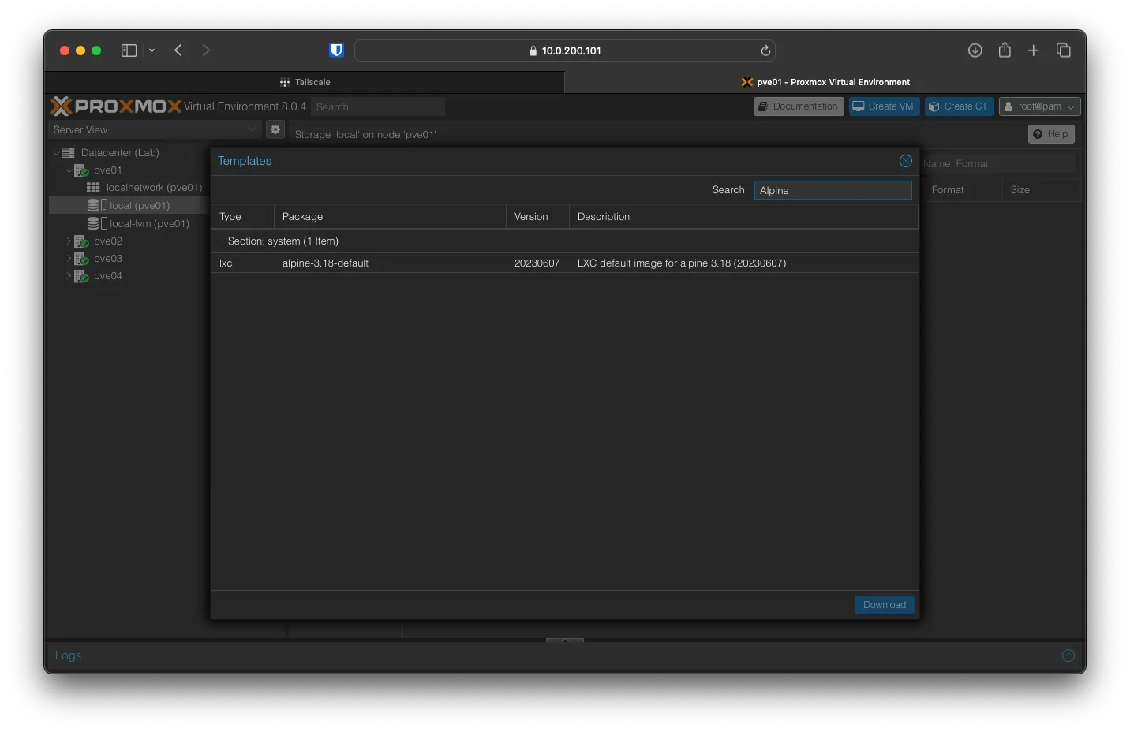Screen dimensions: 1130x732
Task: Open the Server View settings gear
Action: [x=275, y=129]
